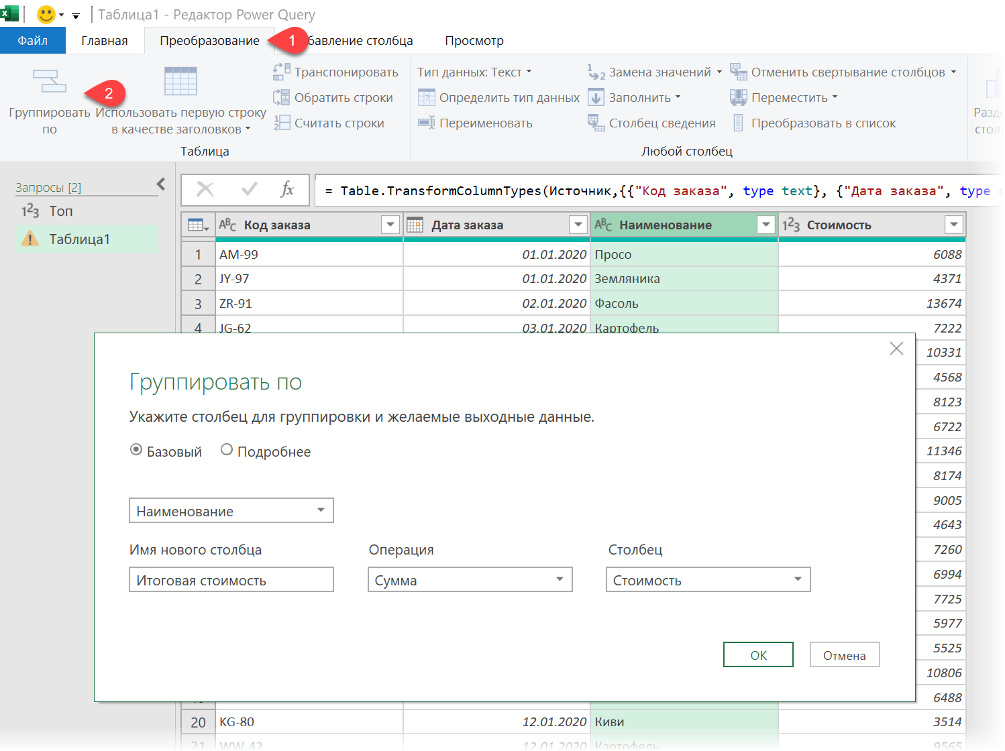This screenshot has width=1005, height=751.
Task: Click the Считать строки icon
Action: [282, 123]
